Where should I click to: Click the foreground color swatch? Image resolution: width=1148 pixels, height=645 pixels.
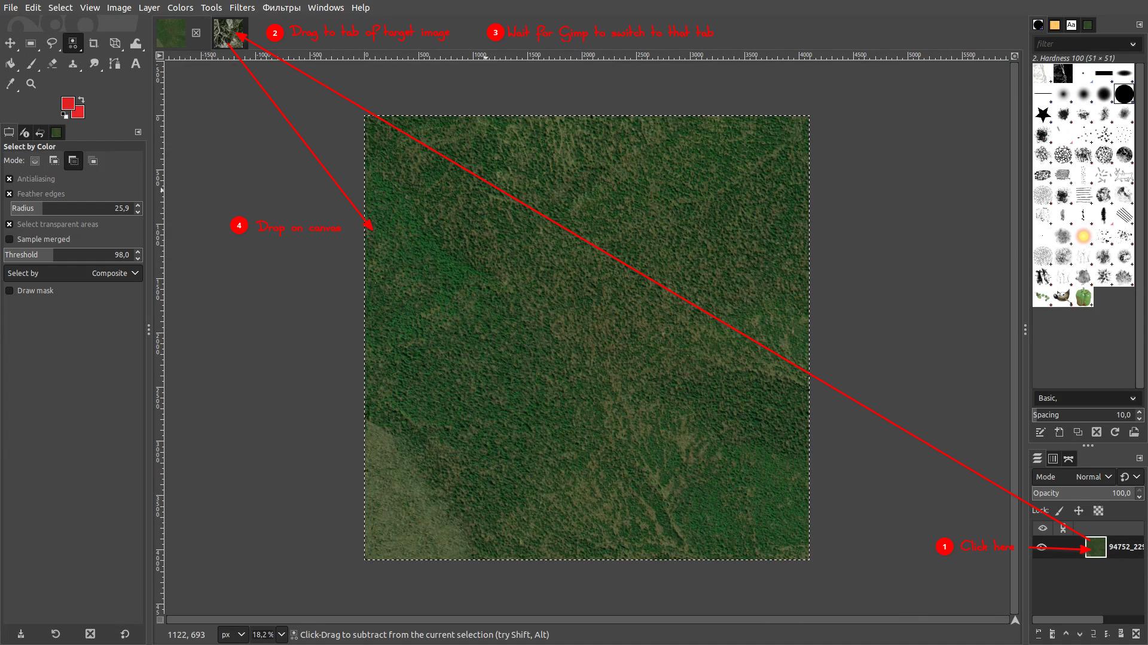[67, 103]
